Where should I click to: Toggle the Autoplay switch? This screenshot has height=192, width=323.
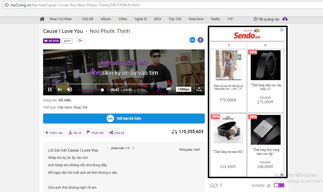coord(279,185)
